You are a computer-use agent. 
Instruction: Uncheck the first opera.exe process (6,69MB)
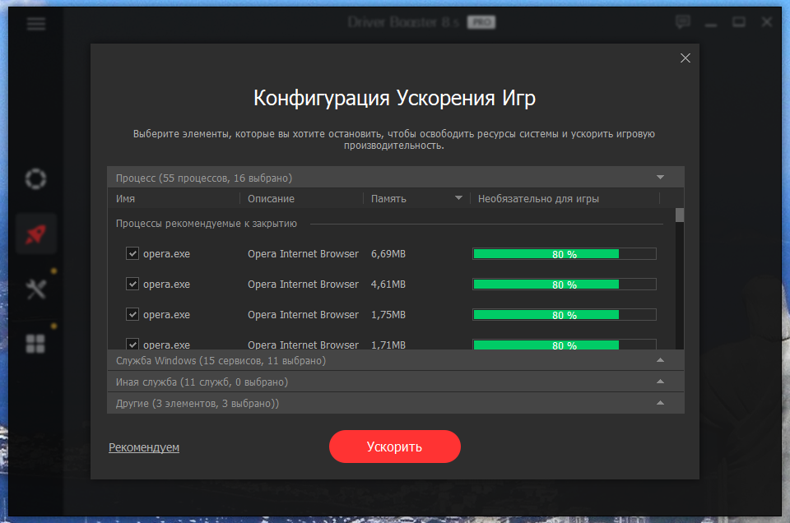(132, 254)
